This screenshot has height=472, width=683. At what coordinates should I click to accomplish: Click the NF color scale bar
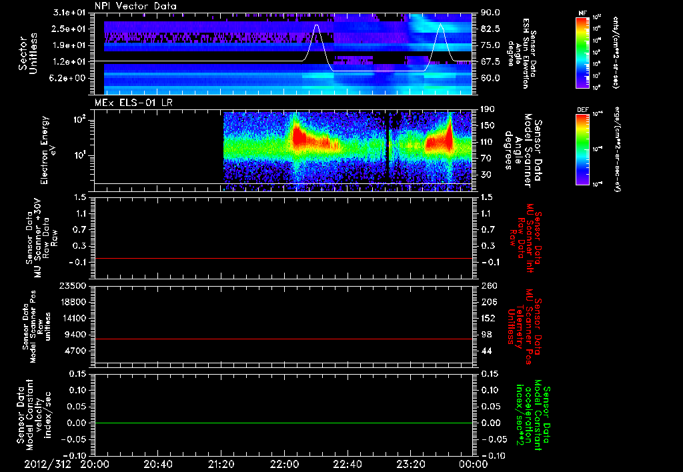tap(582, 53)
